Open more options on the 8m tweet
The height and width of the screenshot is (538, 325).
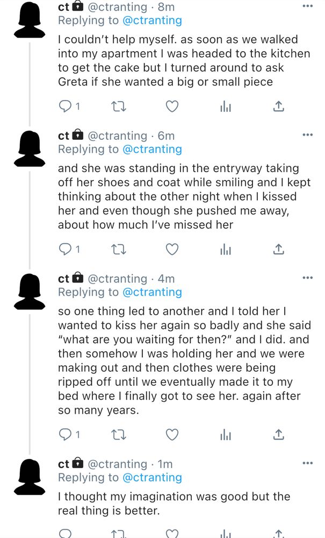click(x=307, y=6)
